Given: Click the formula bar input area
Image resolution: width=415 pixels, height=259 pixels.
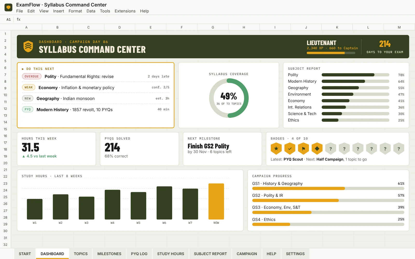Looking at the screenshot, I should coord(218,19).
